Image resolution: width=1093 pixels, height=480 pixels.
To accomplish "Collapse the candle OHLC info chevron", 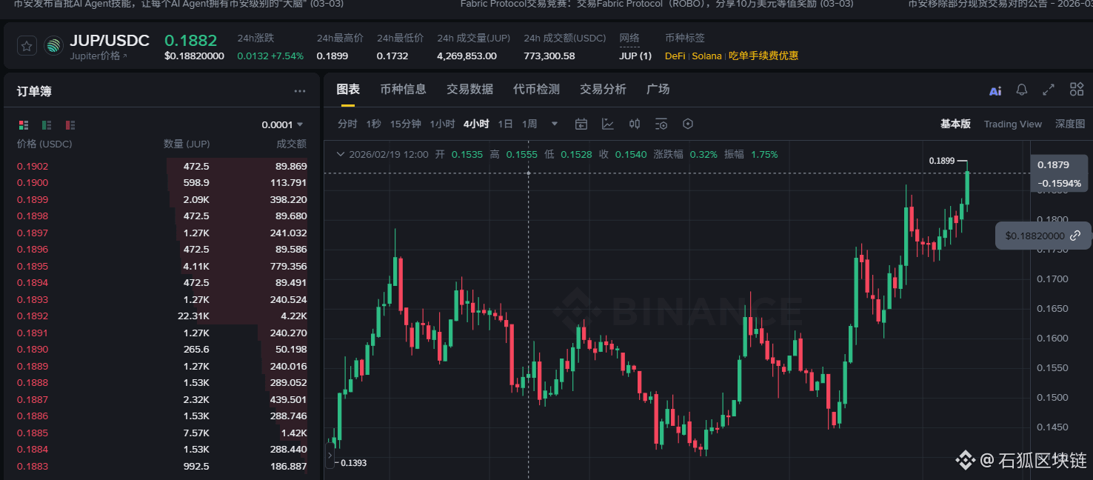I will click(x=341, y=155).
